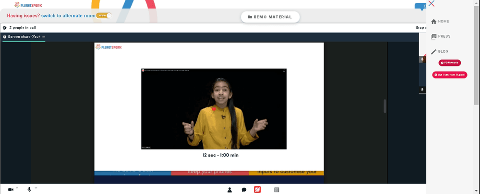Open the chat bubble icon
Image resolution: width=480 pixels, height=194 pixels.
(244, 190)
